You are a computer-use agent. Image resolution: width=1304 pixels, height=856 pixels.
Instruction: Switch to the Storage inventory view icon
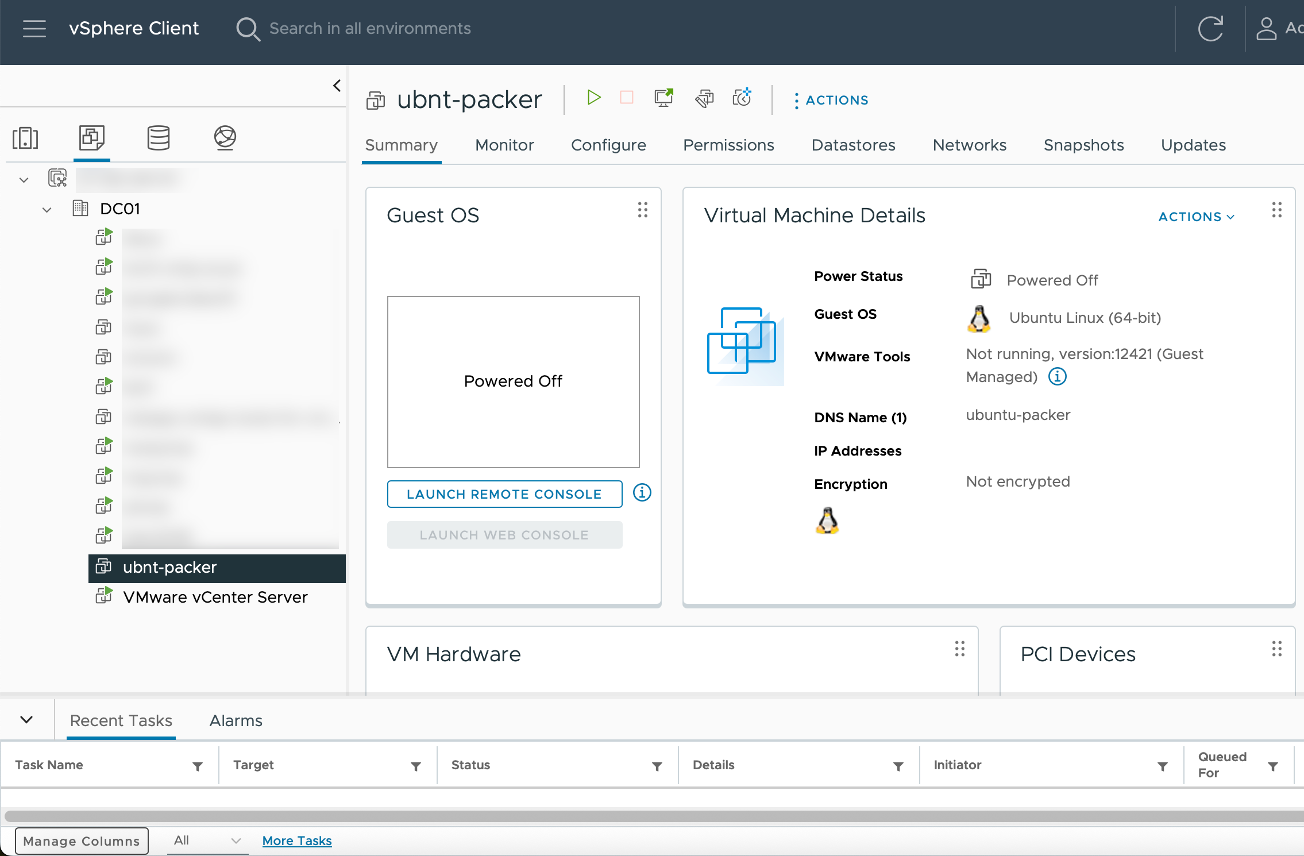pos(158,138)
